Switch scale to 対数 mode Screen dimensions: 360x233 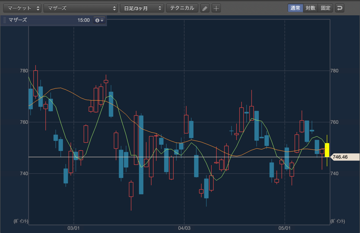pos(310,8)
